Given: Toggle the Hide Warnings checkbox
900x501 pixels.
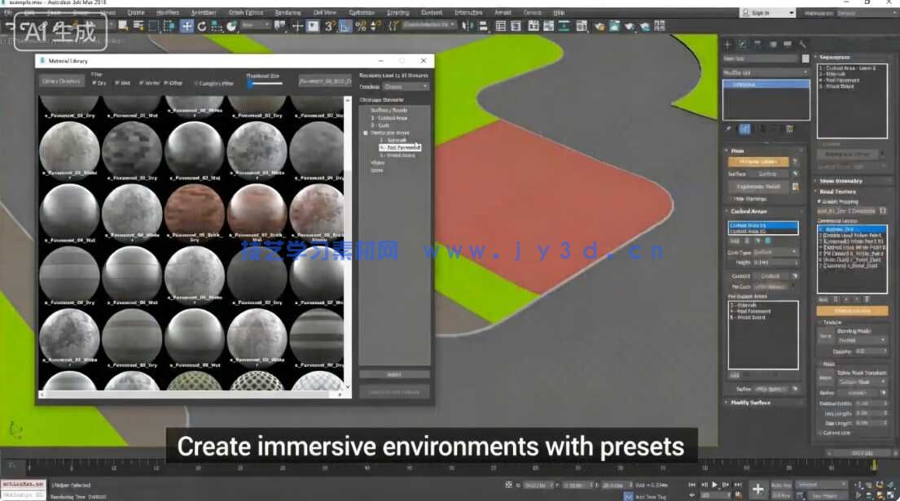Looking at the screenshot, I should pyautogui.click(x=732, y=199).
